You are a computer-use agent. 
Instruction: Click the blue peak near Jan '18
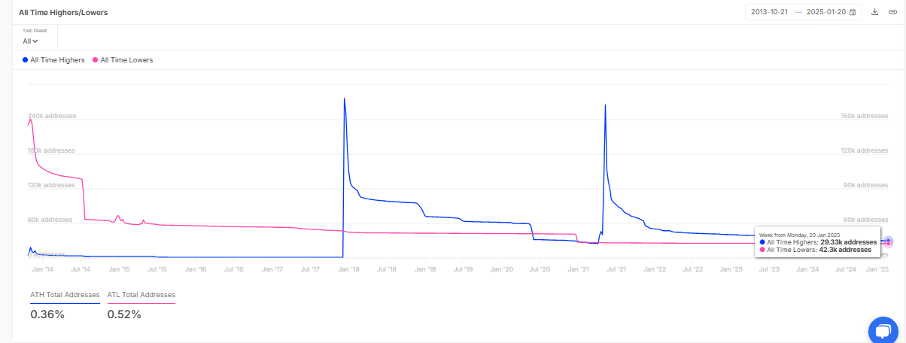pos(344,99)
